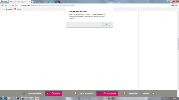Click the 'Загрузить сейчас!' step label
Image resolution: width=179 pixels, height=100 pixels.
35,93
